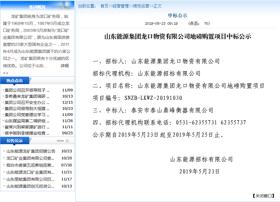Click the 公示期自2019年5月23日 line

coord(158,135)
